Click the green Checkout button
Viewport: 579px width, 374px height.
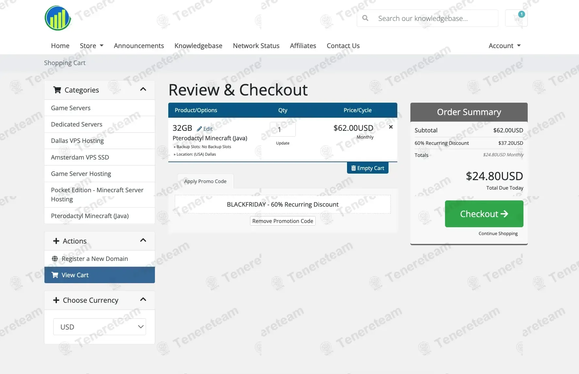(x=484, y=214)
